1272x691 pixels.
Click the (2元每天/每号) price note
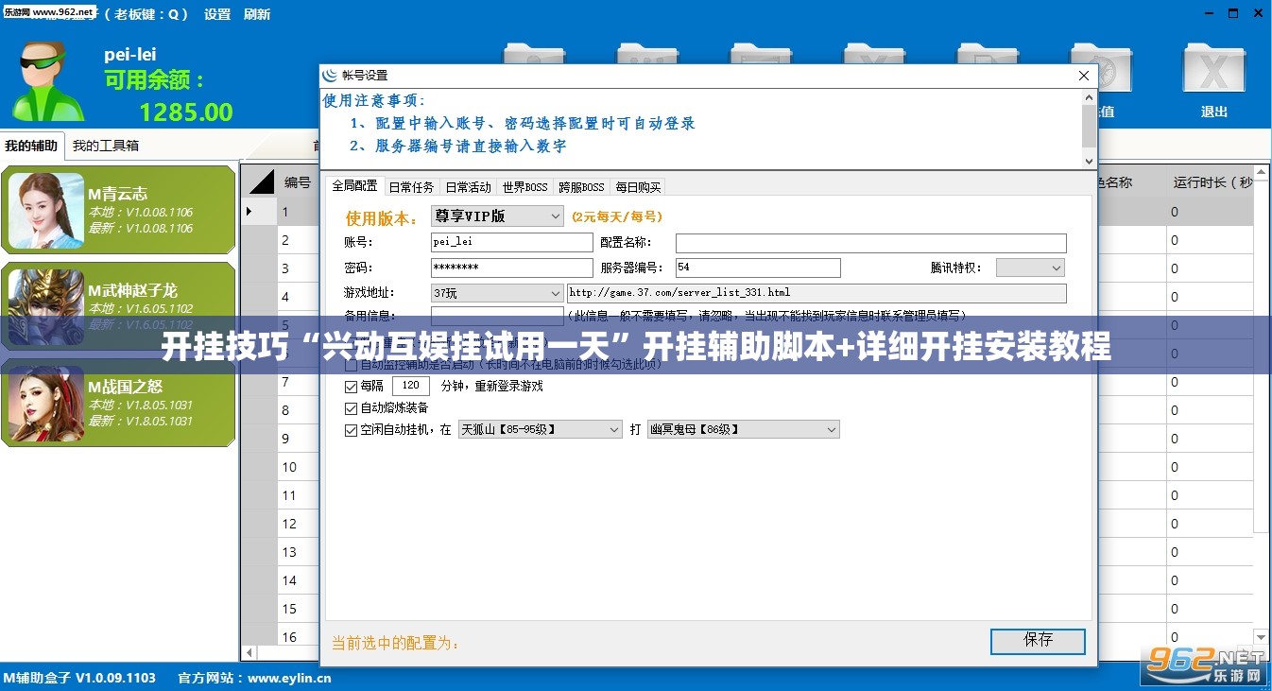(x=617, y=216)
